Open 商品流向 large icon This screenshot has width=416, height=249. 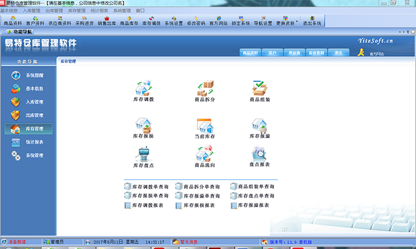(x=204, y=157)
